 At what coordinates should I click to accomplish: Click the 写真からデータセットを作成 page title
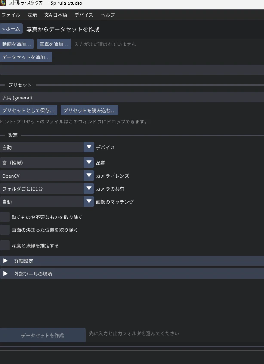(x=63, y=29)
